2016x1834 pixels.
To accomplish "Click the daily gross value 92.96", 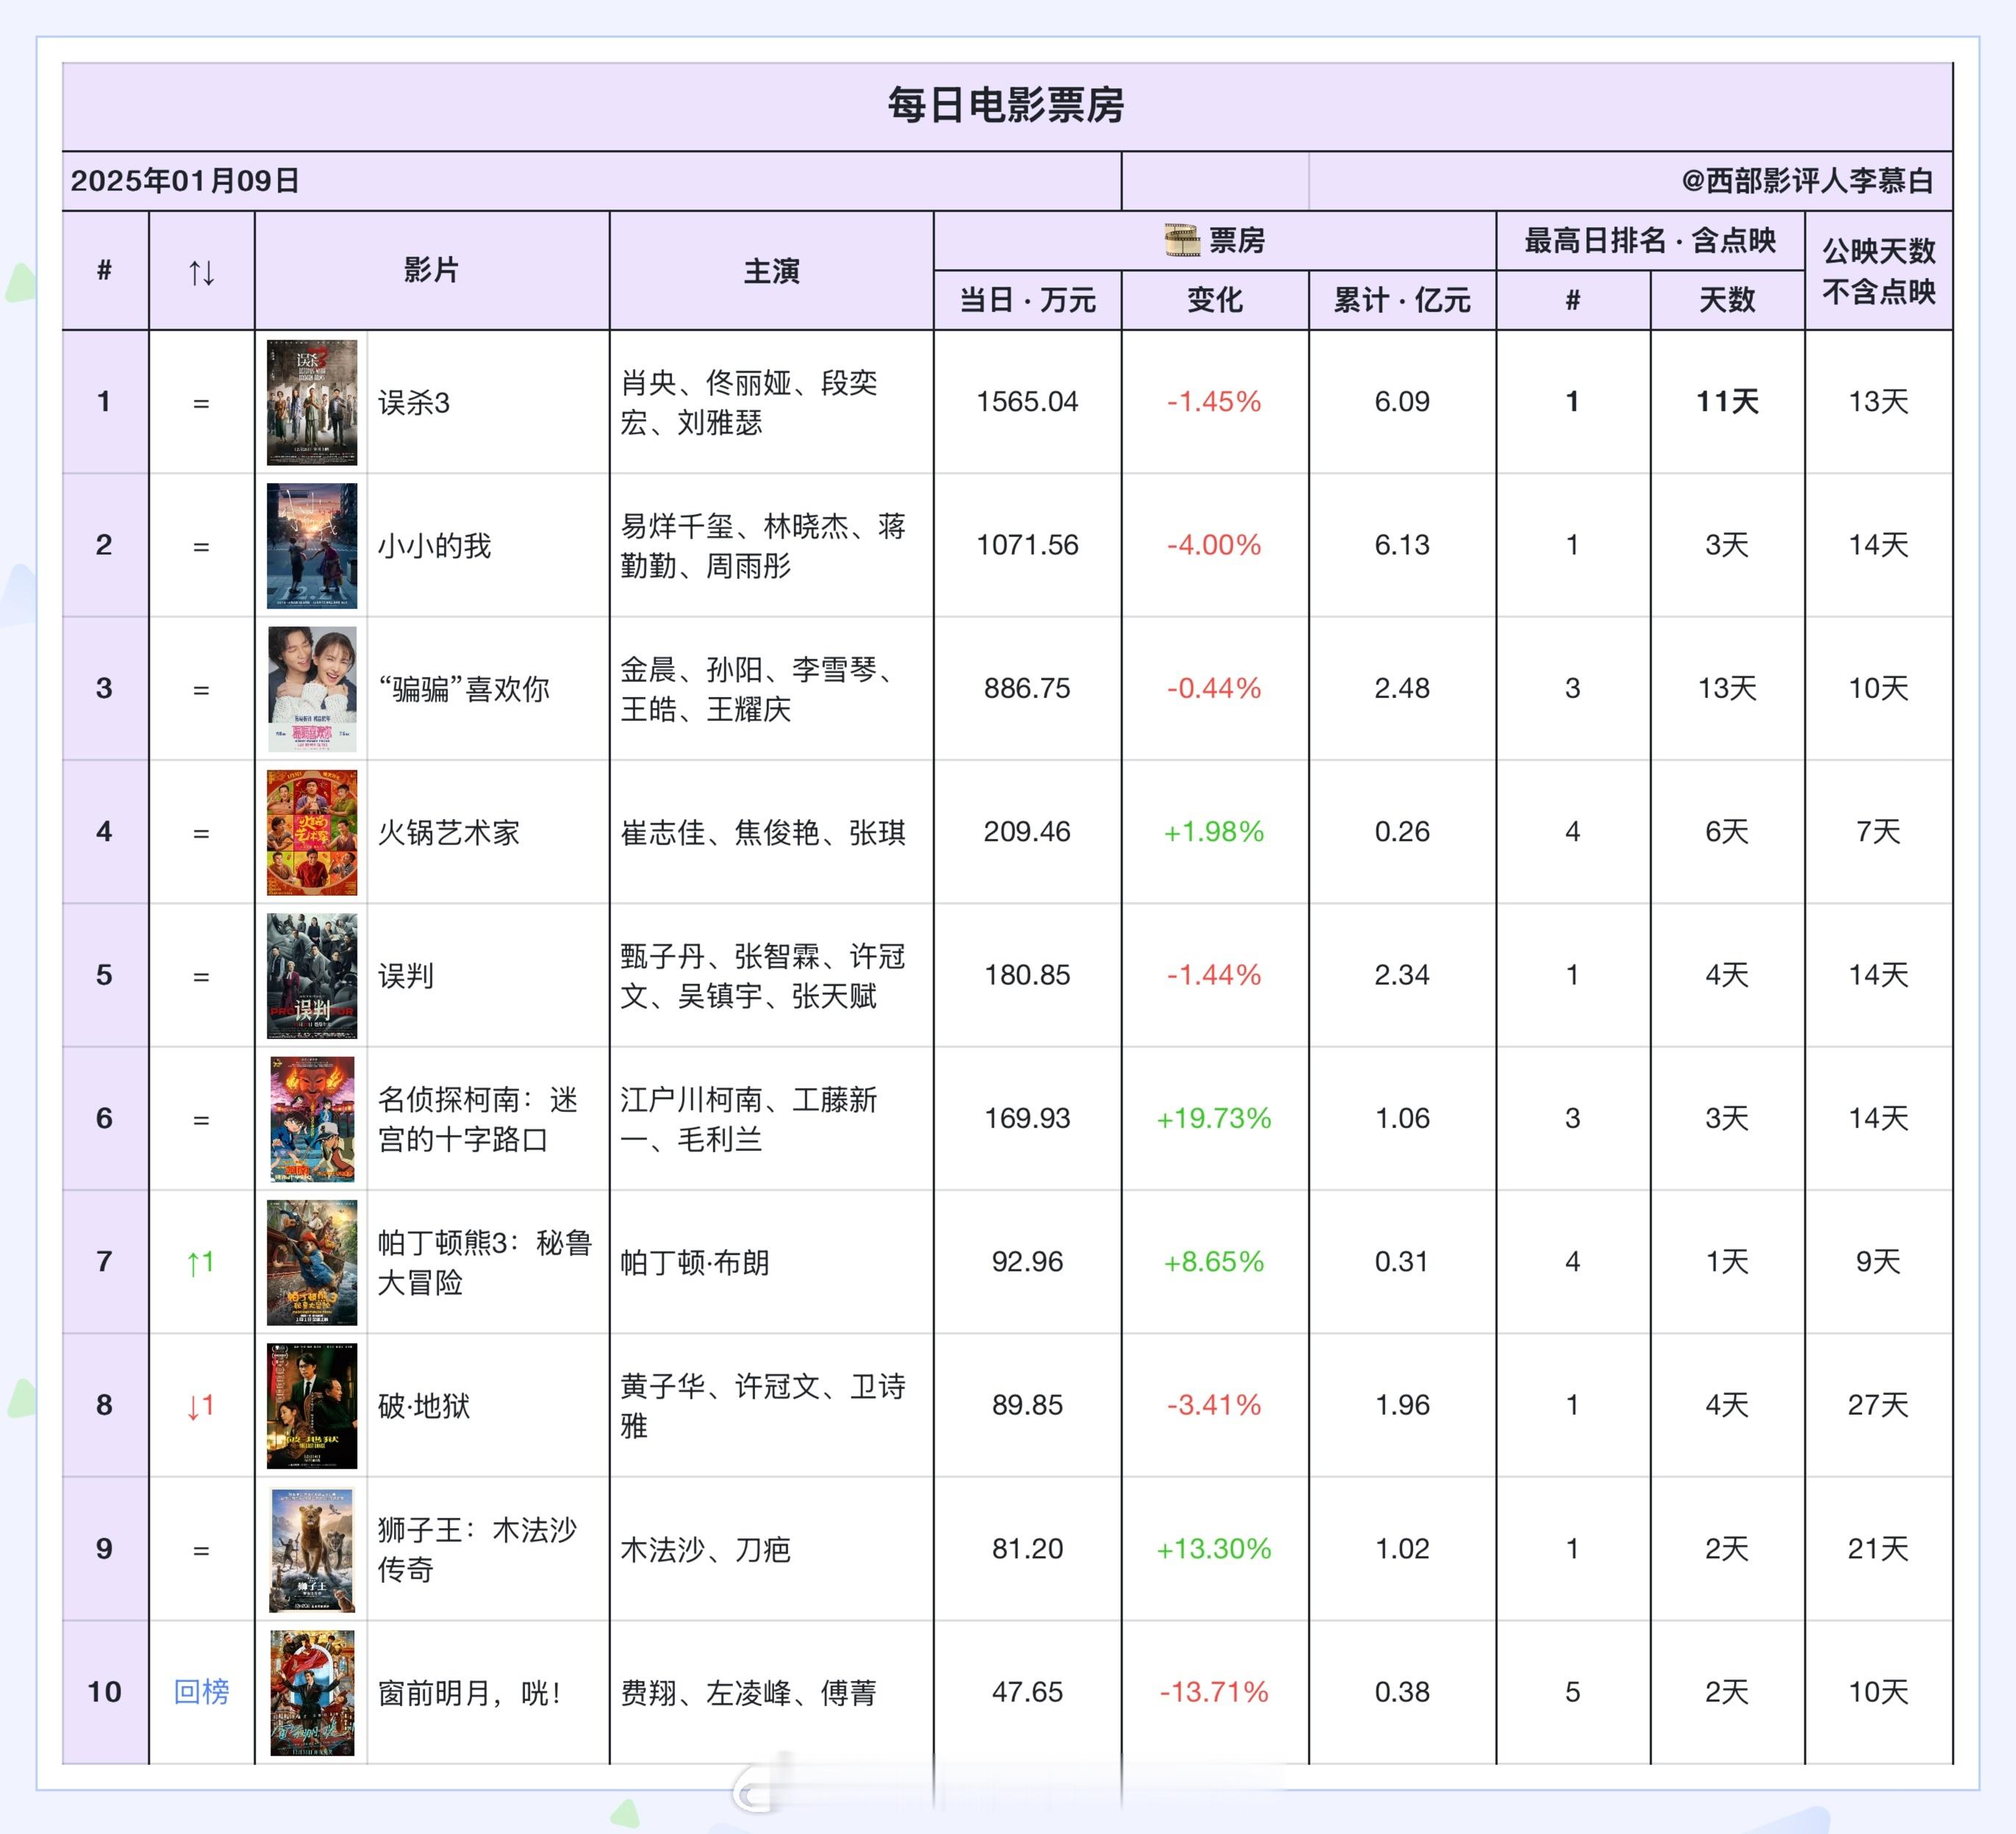I will tap(1027, 1262).
